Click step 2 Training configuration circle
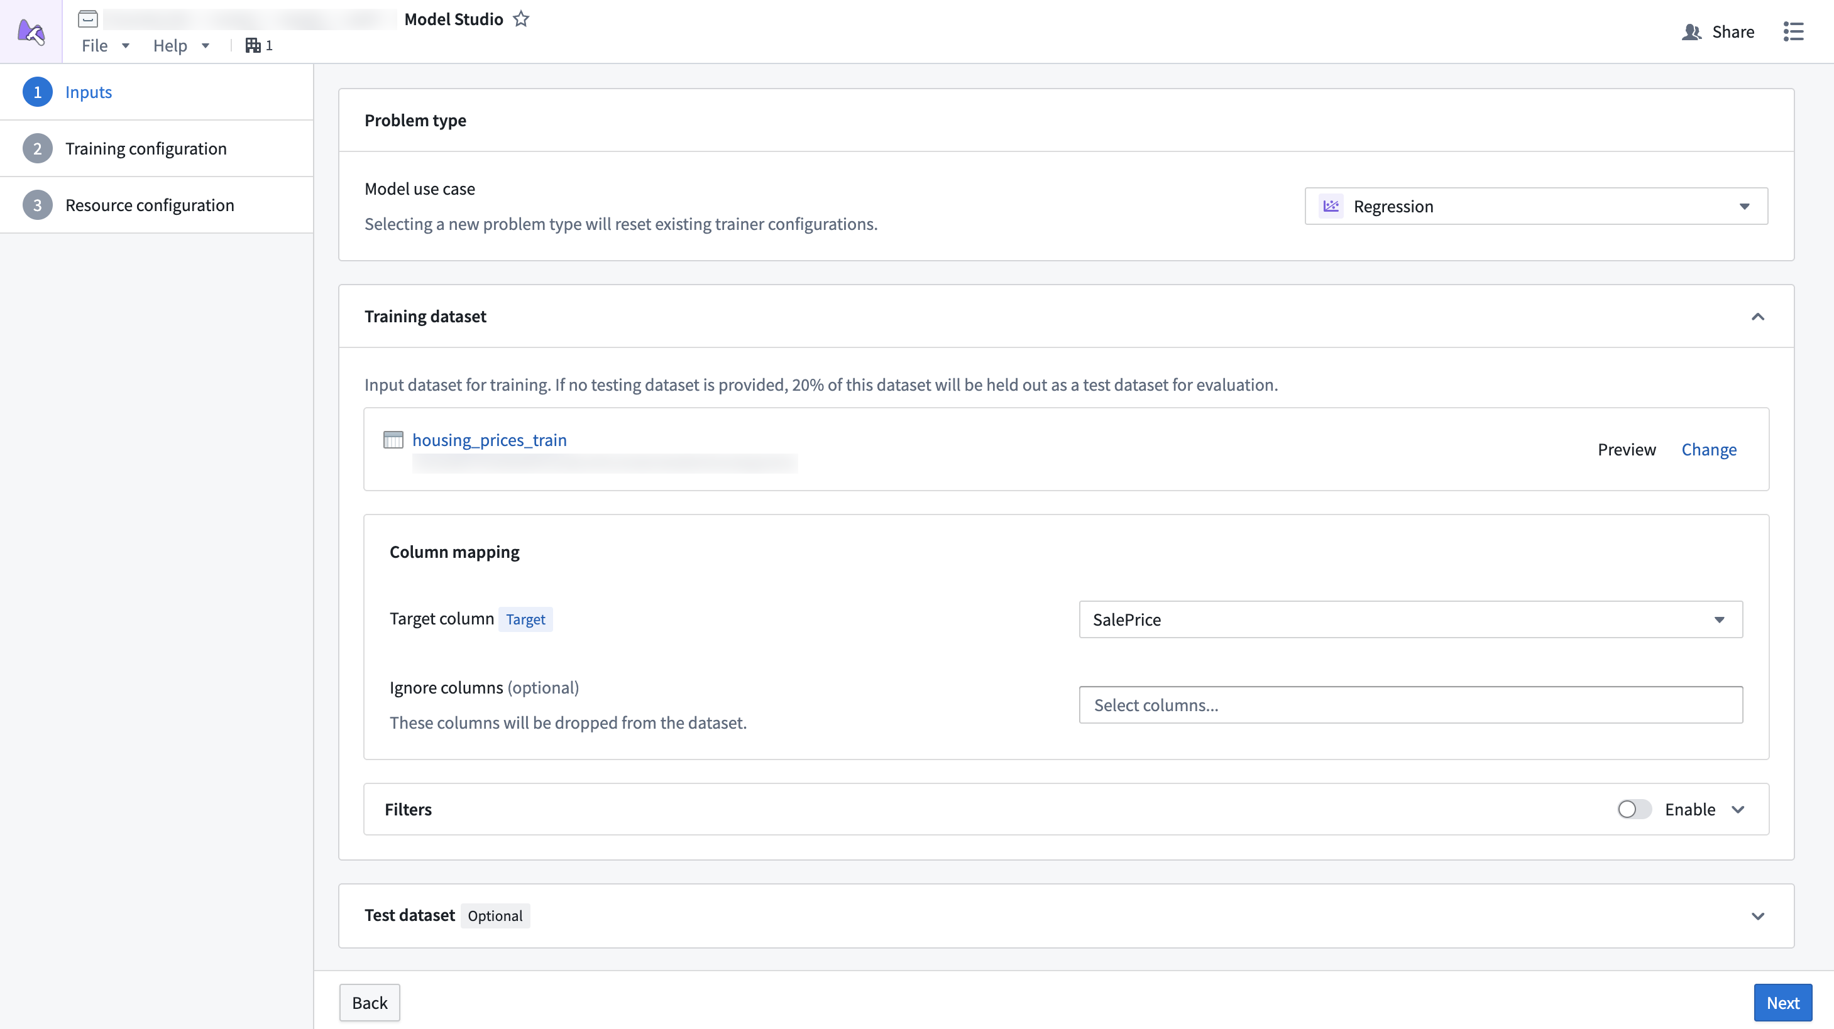1834x1029 pixels. 38,148
